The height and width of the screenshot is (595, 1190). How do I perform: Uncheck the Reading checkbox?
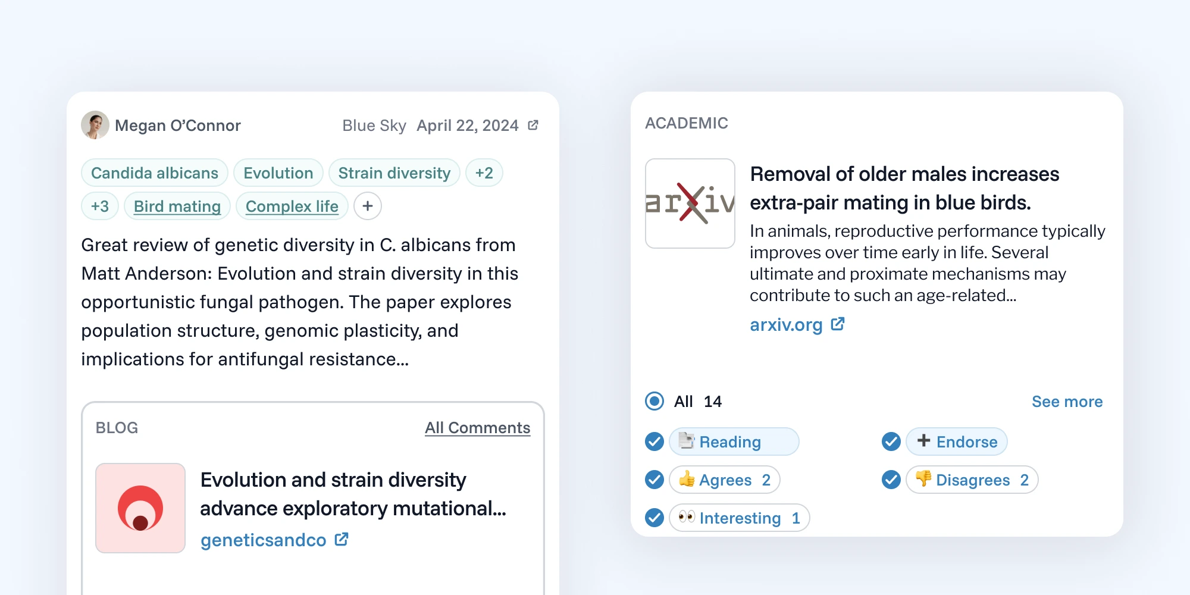click(x=654, y=441)
